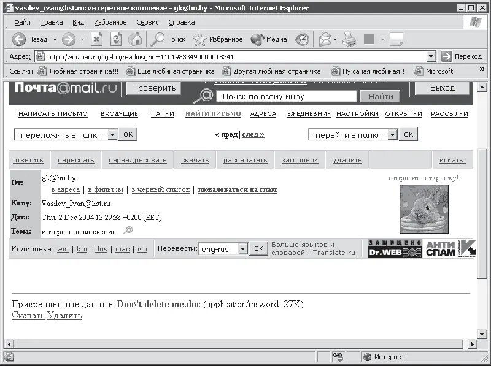Select the koi encoding link
Image resolution: width=491 pixels, height=366 pixels.
pyautogui.click(x=82, y=249)
